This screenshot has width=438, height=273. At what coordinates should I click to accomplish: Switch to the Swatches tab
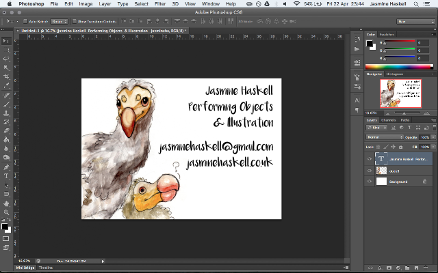click(x=387, y=35)
